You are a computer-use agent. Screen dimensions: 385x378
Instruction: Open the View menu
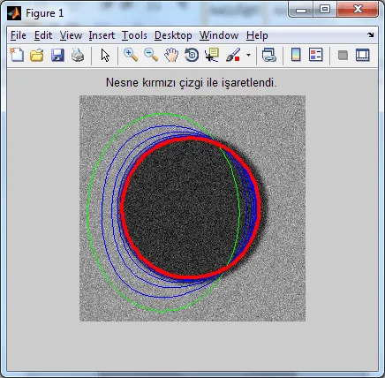pos(71,35)
